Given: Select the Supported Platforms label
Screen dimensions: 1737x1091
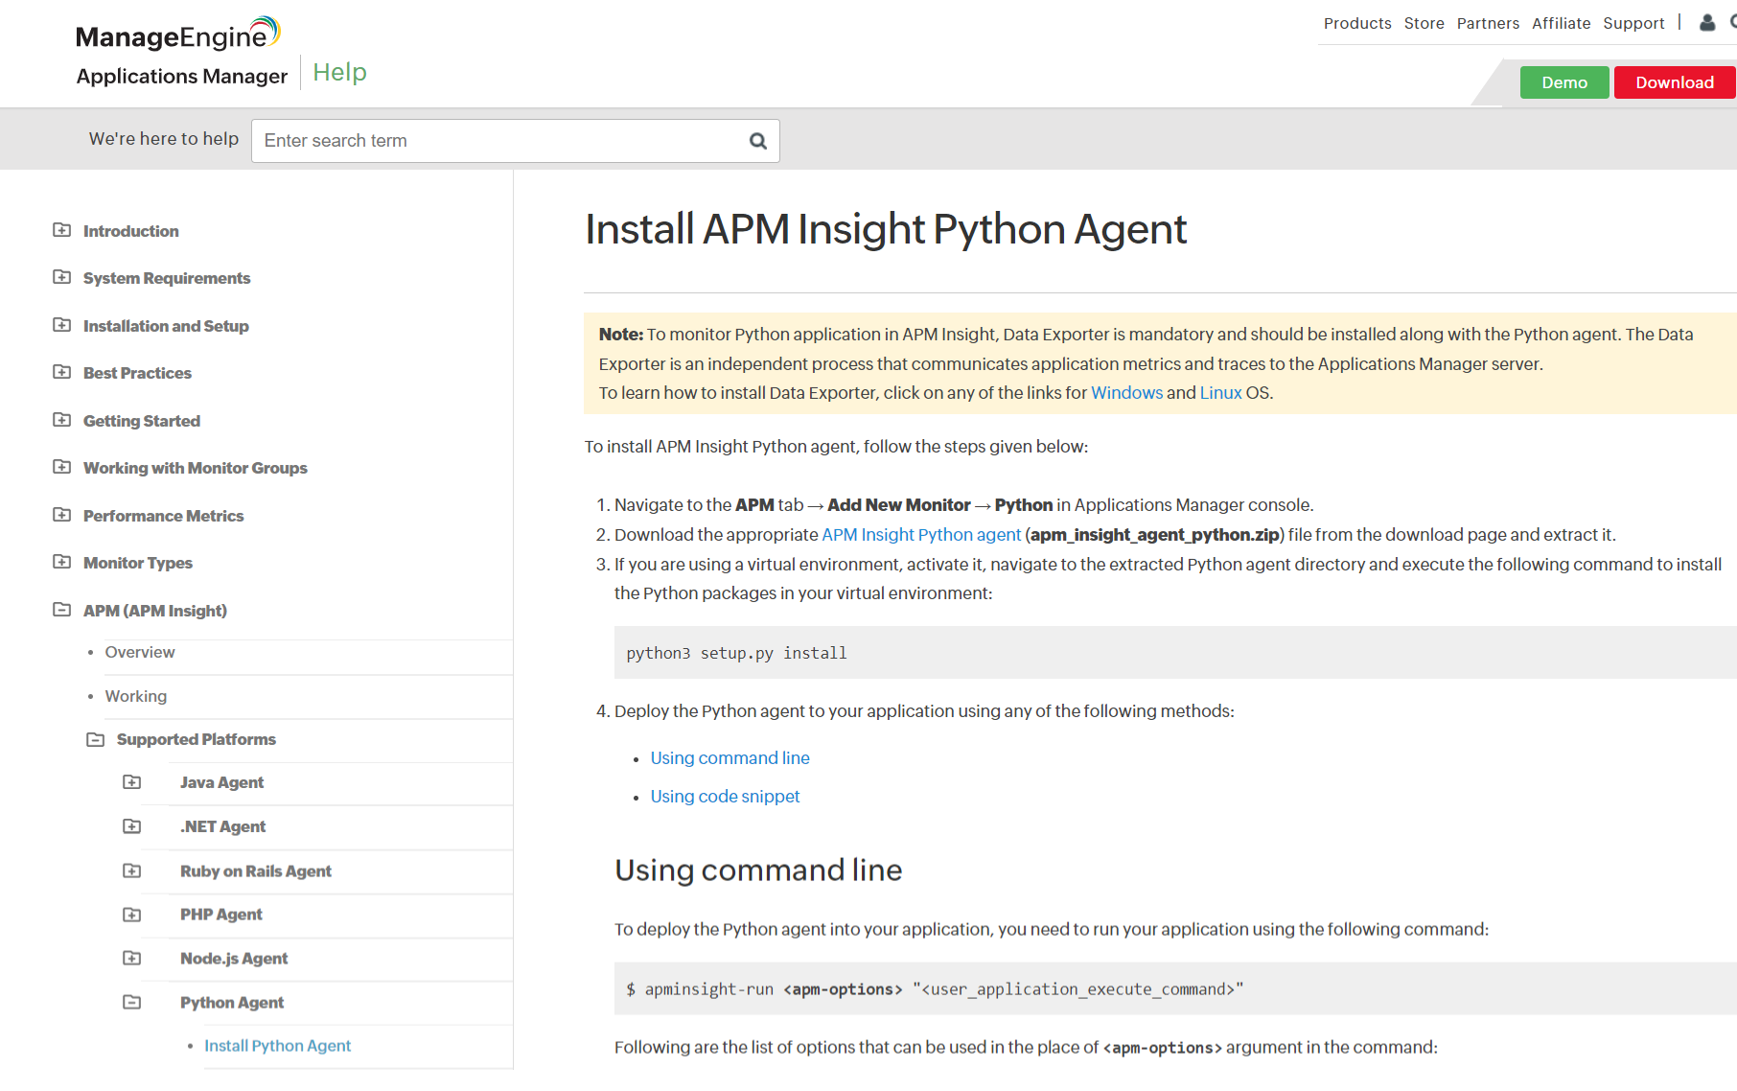Looking at the screenshot, I should [197, 739].
